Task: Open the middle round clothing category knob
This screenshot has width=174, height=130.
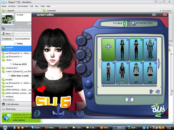Action: coord(80,54)
